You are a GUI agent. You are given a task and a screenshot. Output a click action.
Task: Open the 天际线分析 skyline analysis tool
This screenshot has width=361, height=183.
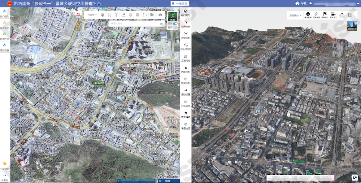coord(186,46)
